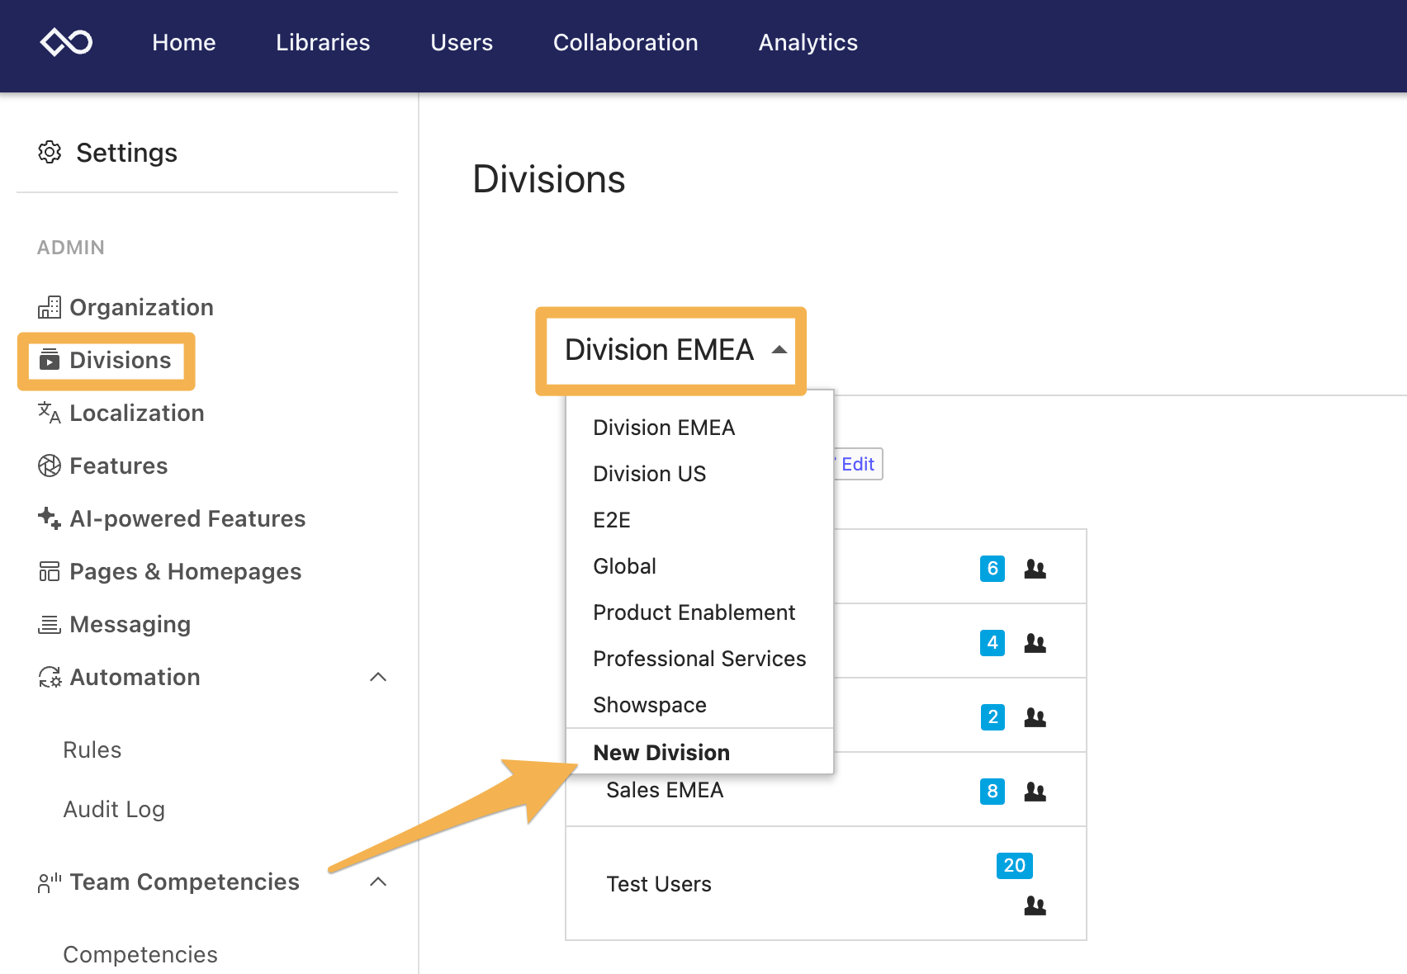Open Competencies sub-item
The height and width of the screenshot is (974, 1407).
tap(140, 954)
